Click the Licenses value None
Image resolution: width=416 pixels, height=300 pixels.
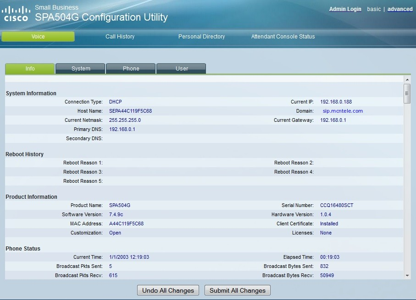pos(326,233)
